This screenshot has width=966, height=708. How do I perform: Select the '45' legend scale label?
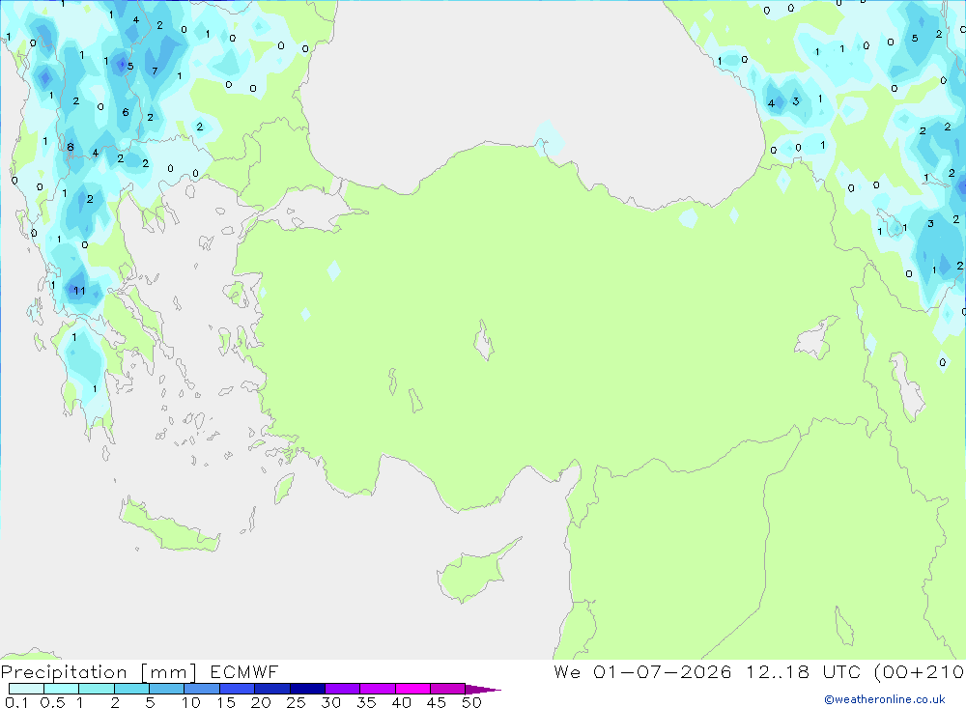(x=437, y=702)
